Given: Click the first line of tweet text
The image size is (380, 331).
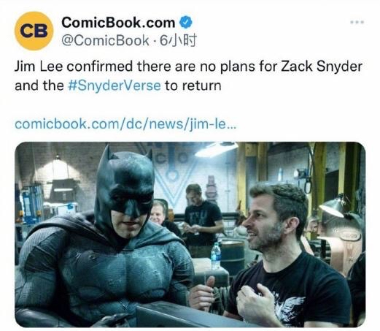Looking at the screenshot, I should click(188, 66).
